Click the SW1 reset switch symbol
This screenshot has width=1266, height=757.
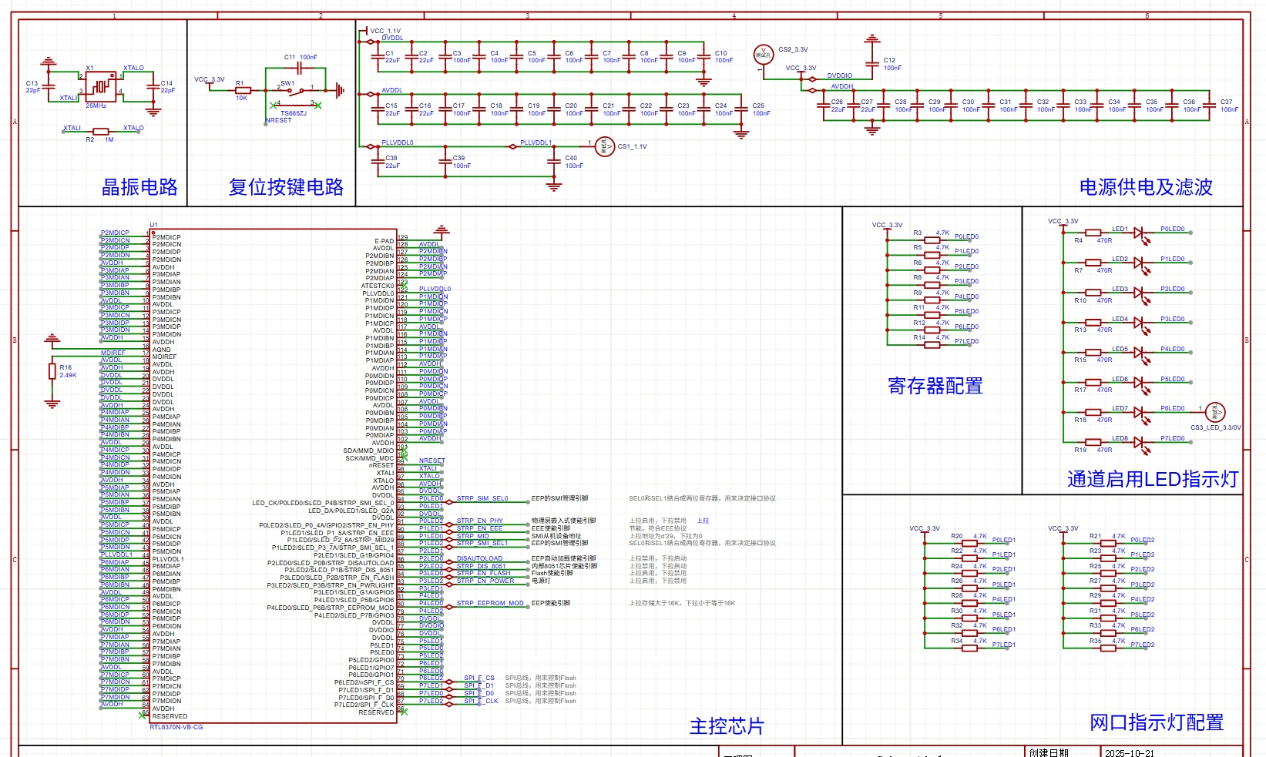point(296,90)
